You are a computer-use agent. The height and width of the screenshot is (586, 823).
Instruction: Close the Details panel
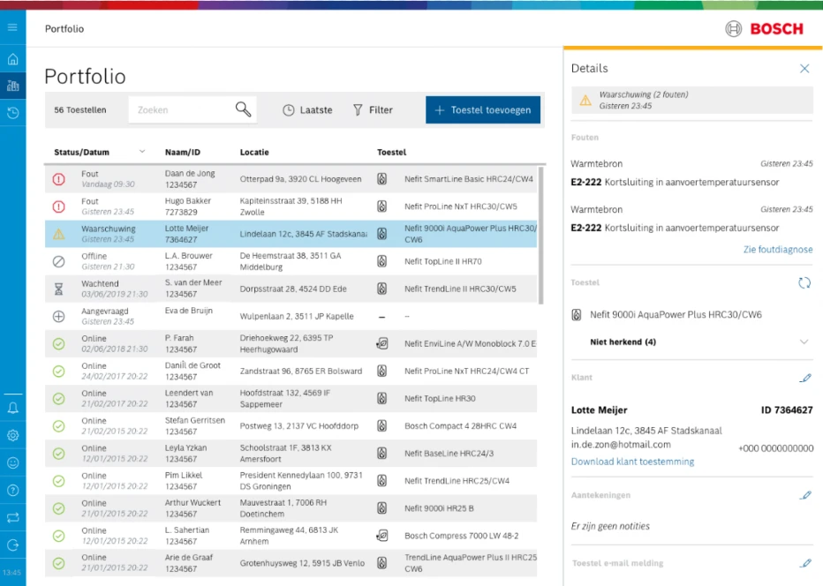(804, 68)
